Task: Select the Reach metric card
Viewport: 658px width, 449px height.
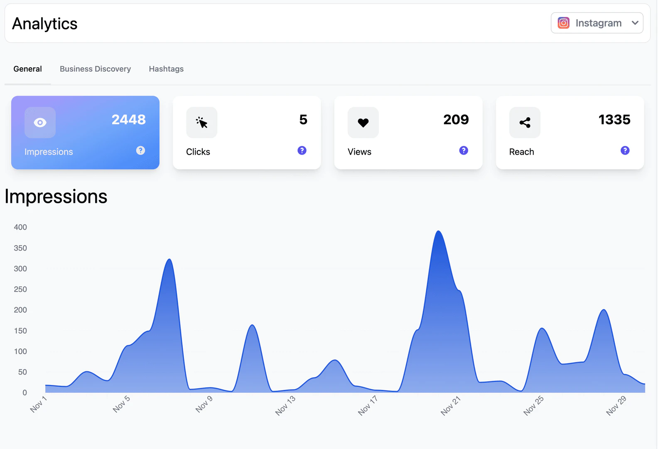Action: (570, 133)
